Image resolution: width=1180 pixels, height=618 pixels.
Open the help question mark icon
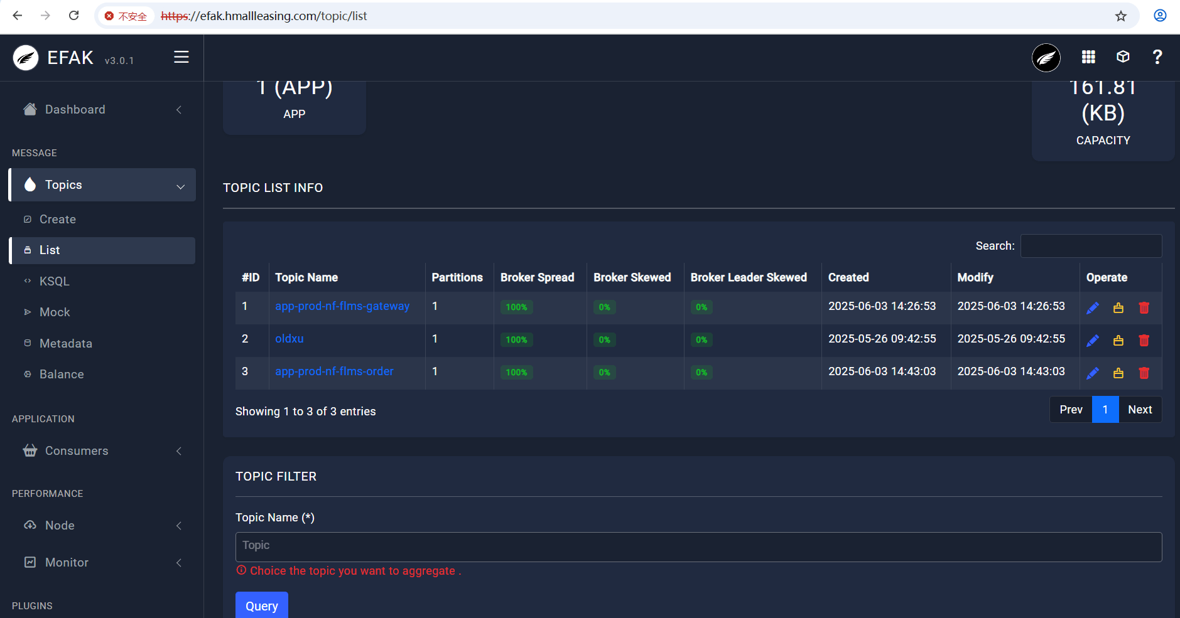pos(1157,57)
